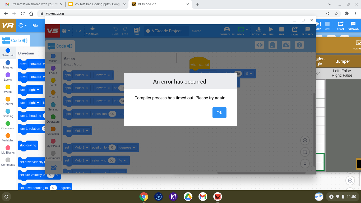
Task: Click V5 Code tab
Action: [x=60, y=46]
